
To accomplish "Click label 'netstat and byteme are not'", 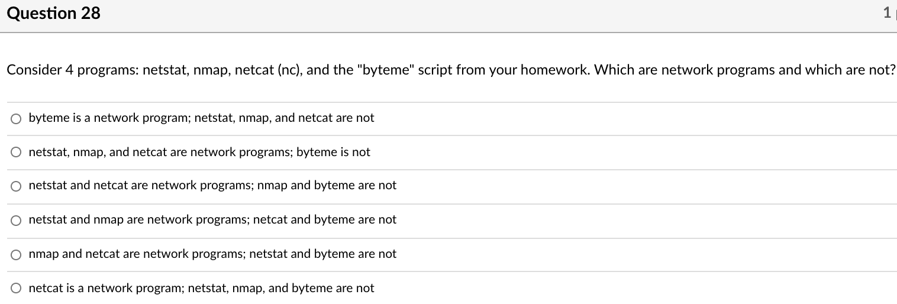I will 323,254.
